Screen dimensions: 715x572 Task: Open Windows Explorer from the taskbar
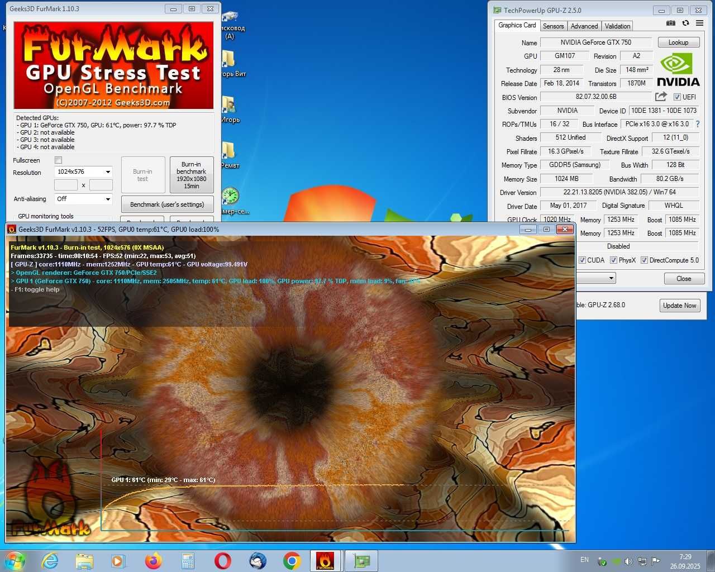click(84, 561)
